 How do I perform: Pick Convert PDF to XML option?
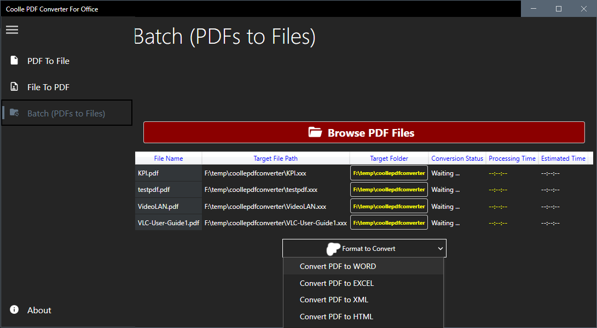pyautogui.click(x=334, y=300)
